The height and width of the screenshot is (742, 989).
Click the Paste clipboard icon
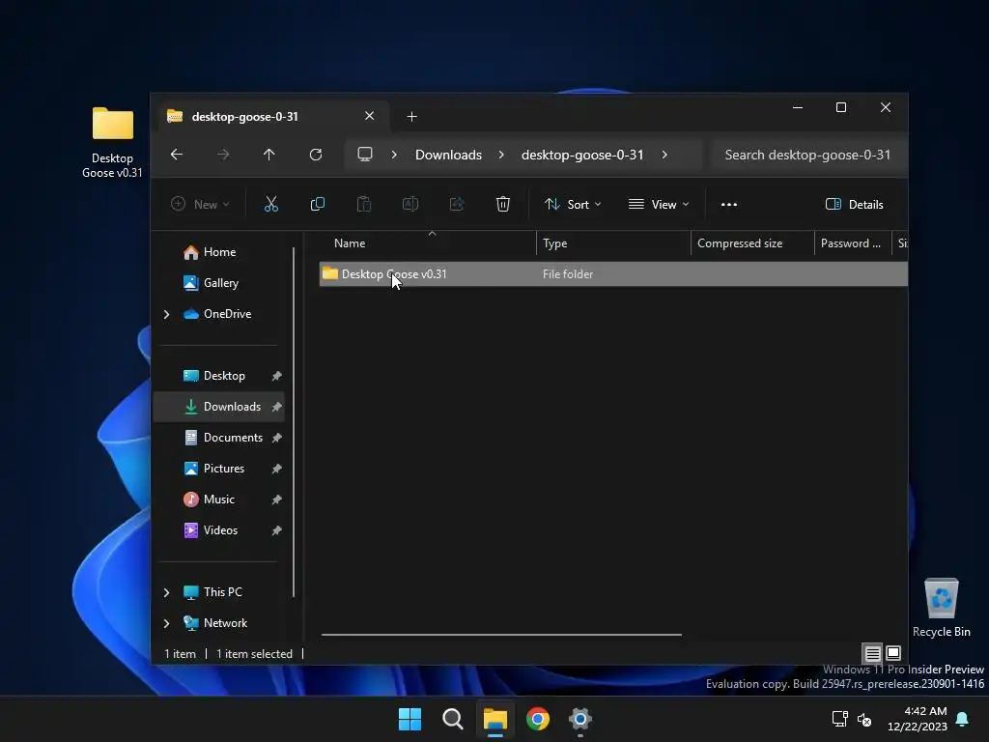point(364,205)
